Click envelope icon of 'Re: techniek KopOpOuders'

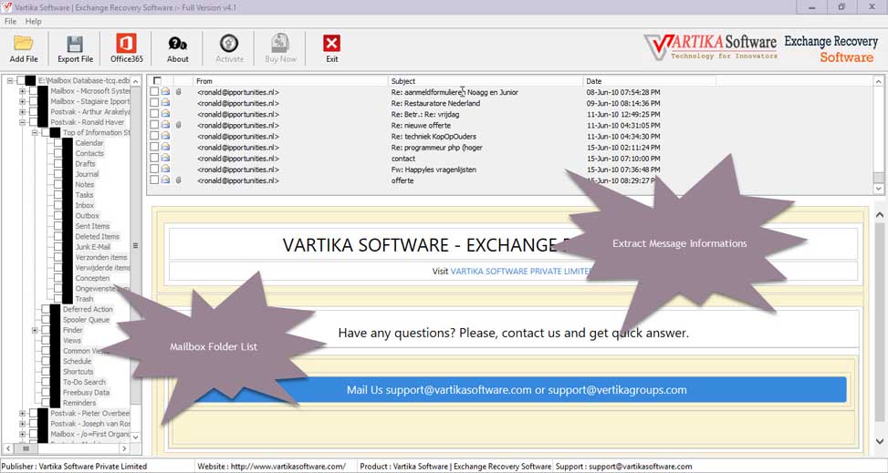click(x=165, y=136)
